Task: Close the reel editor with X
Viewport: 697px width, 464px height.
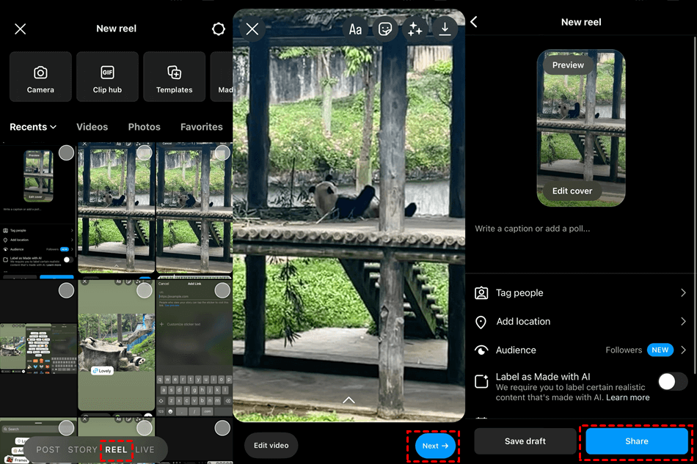Action: pos(252,29)
